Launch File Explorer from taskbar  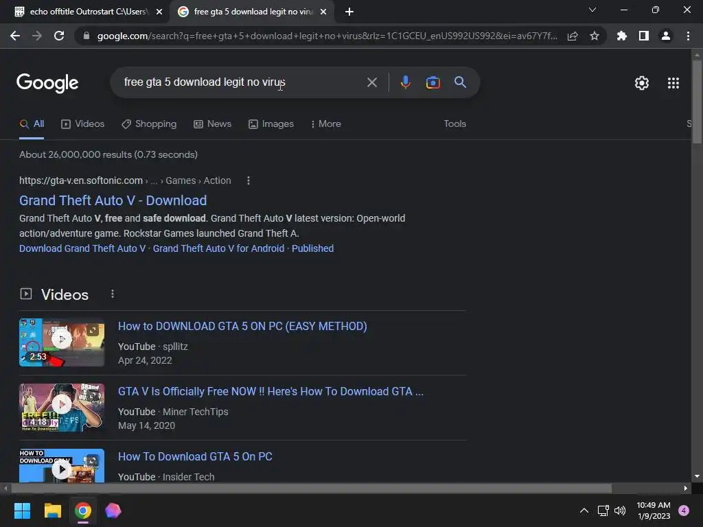coord(52,511)
